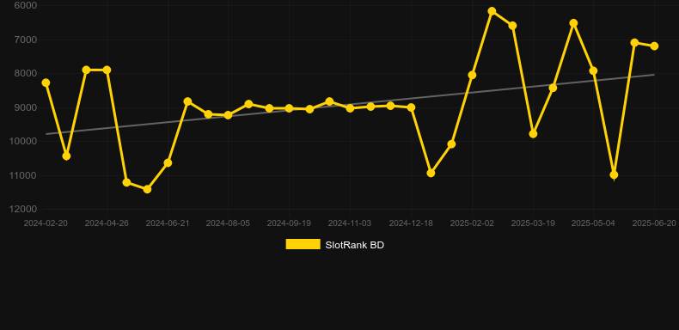Screen dimensions: 679x330
Task: Click the 2025-02-02 date label
Action: tap(472, 223)
